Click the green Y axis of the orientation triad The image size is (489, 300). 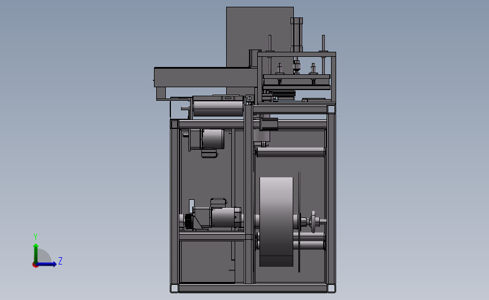pos(36,253)
